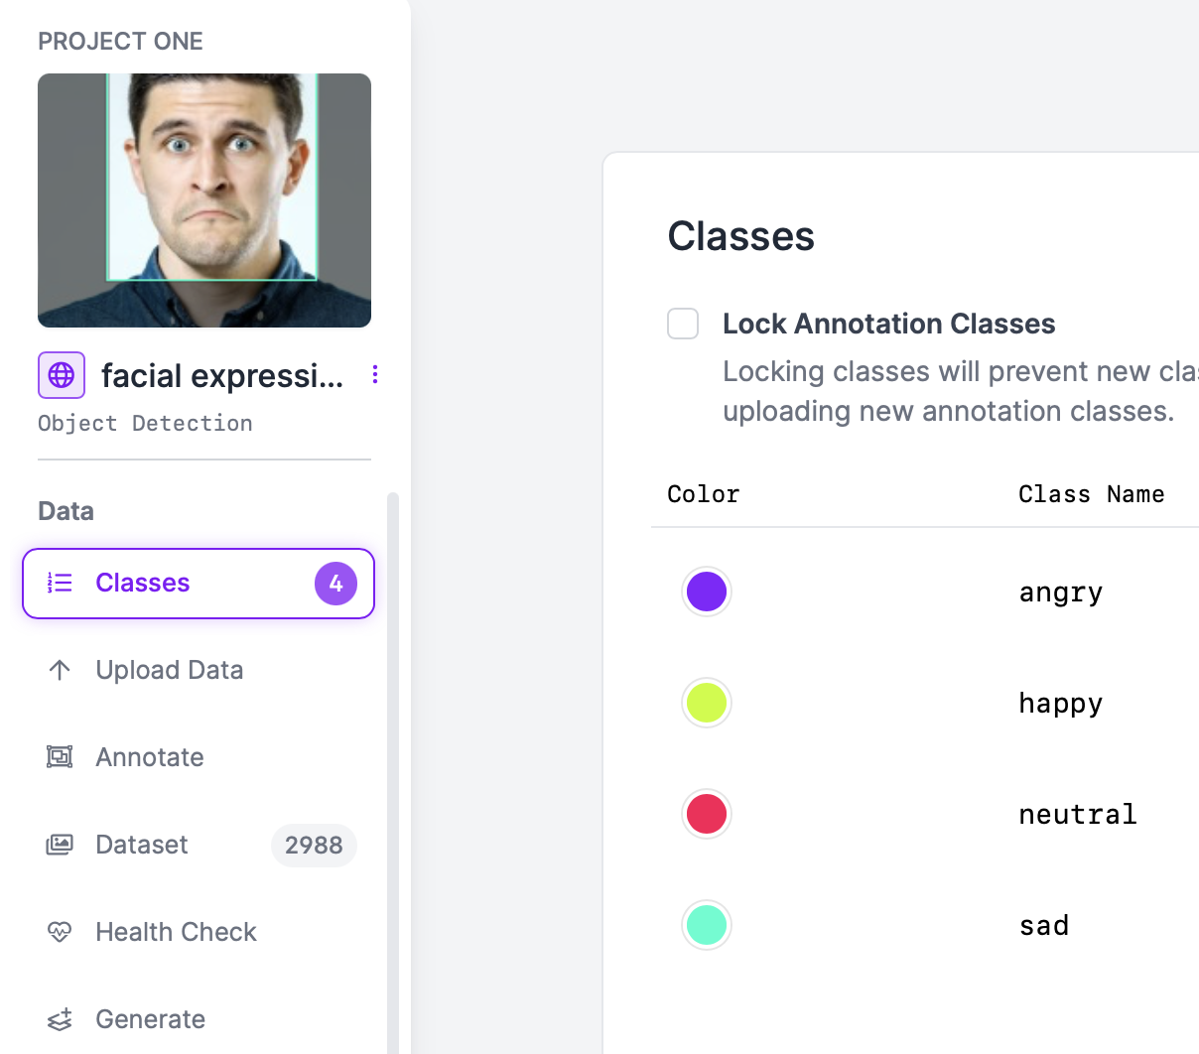Open Health Check via heart icon
1199x1054 pixels.
coord(60,932)
